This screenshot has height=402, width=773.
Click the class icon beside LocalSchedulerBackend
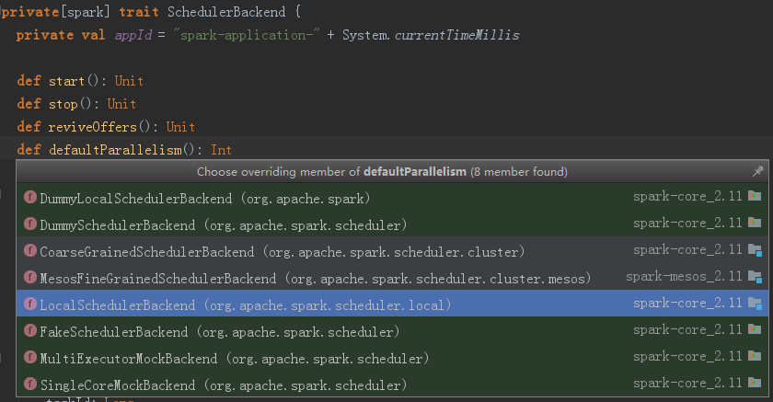(30, 304)
